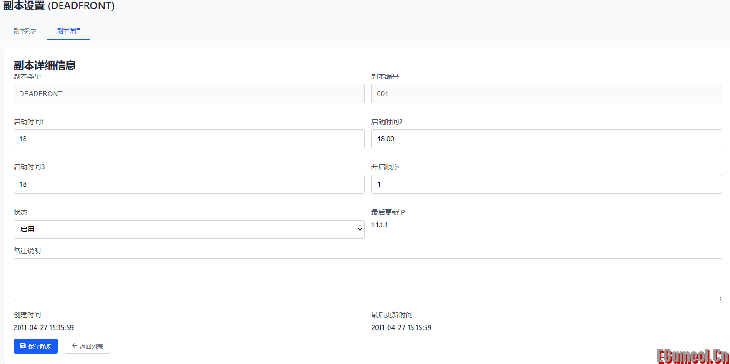The width and height of the screenshot is (730, 364).
Task: Click into the 启动时间2 field showing 18:00
Action: 546,139
